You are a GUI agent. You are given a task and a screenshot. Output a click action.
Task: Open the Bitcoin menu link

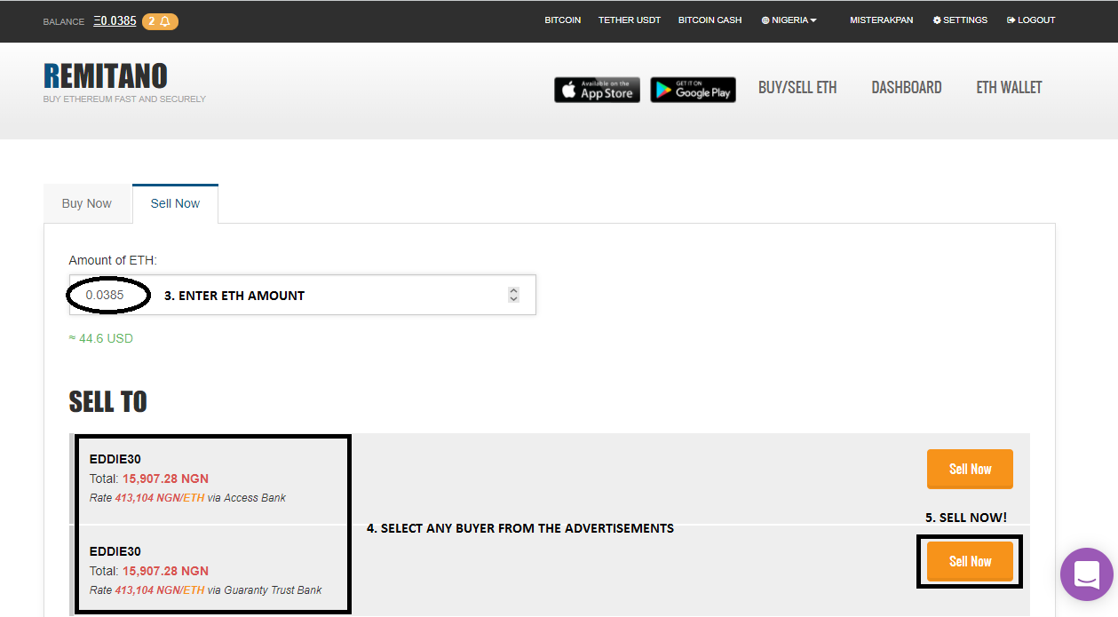563,20
